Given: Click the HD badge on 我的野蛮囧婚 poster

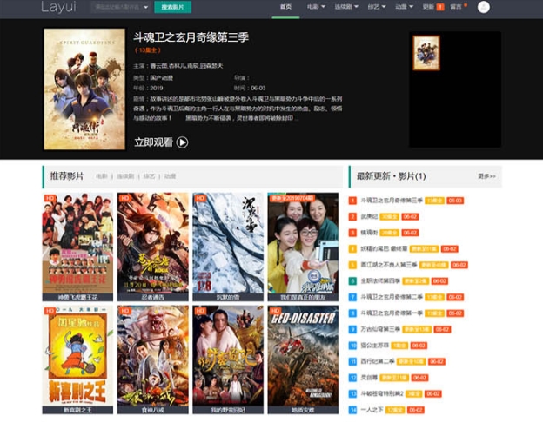Looking at the screenshot, I should (200, 311).
